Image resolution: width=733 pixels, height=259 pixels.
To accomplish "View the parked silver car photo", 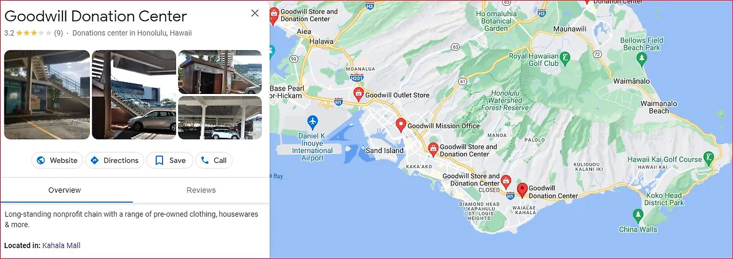I will (x=134, y=95).
